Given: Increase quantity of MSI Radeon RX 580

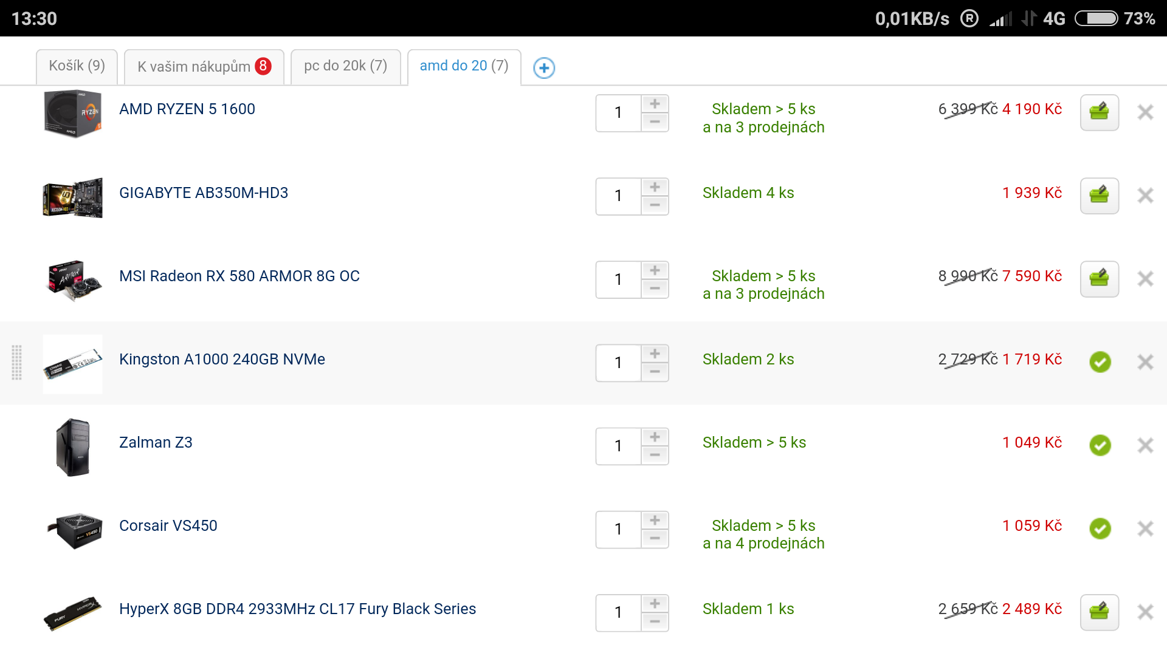Looking at the screenshot, I should coord(655,270).
